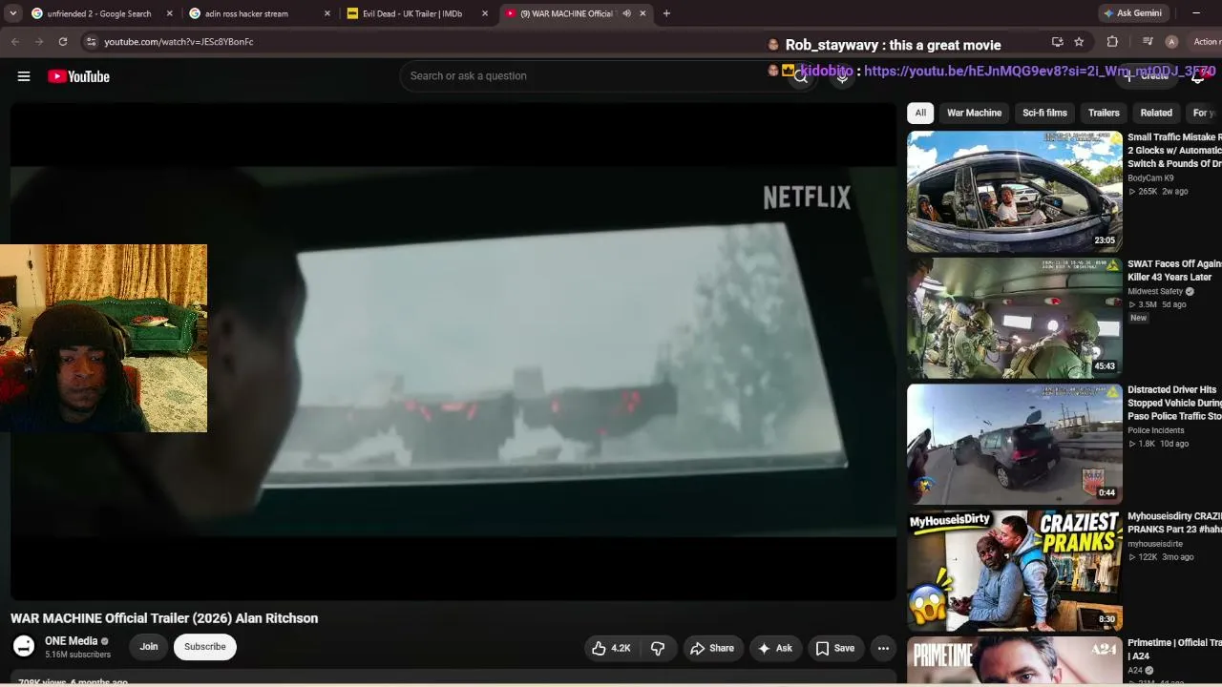Close the Evil Dead IMDb tab
This screenshot has width=1222, height=687.
click(485, 13)
